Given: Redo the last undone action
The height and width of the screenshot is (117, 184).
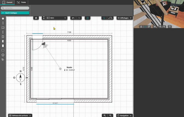Looking at the screenshot, I should pos(79,18).
